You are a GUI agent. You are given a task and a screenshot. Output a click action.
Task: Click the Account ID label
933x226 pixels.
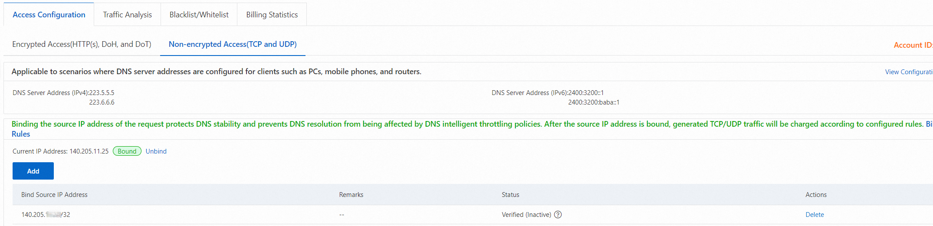pos(912,45)
